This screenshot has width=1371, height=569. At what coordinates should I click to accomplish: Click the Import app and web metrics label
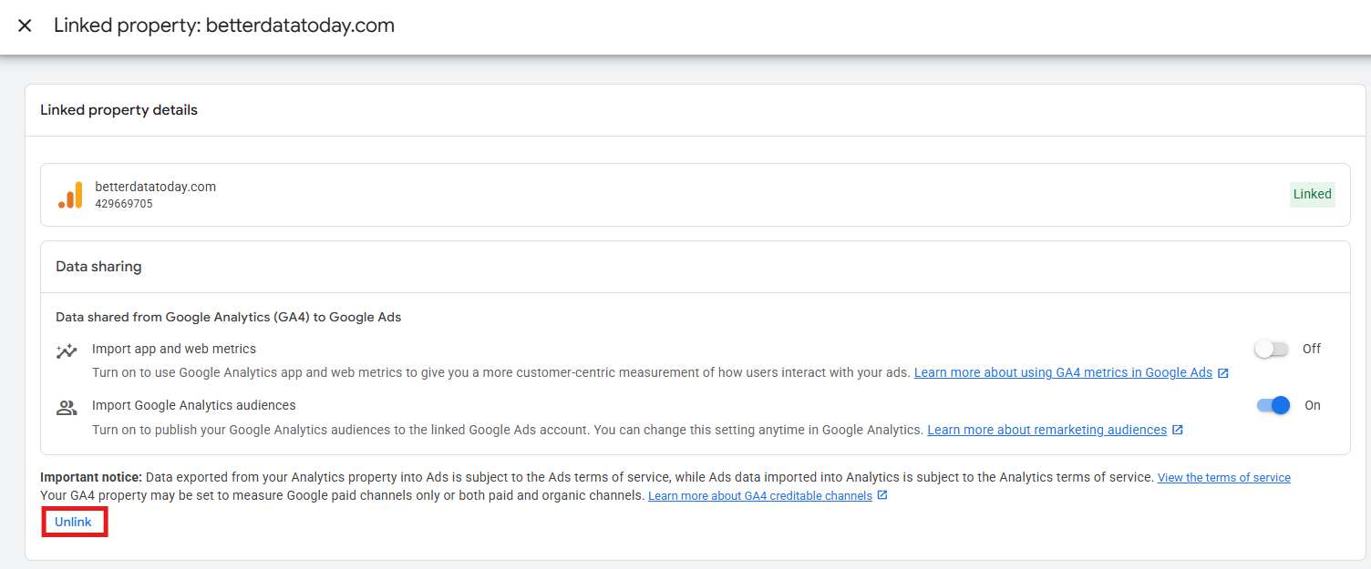click(x=174, y=349)
